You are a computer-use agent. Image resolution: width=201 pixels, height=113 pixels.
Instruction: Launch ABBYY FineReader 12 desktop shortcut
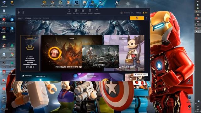[x=4, y=21]
